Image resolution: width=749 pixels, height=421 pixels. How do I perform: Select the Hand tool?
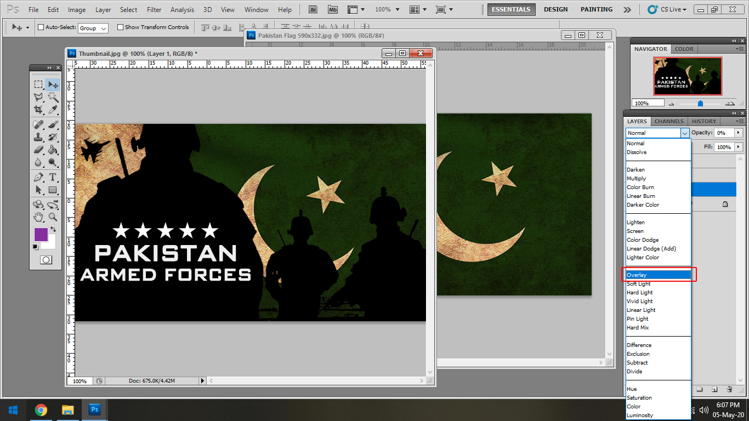tap(38, 217)
